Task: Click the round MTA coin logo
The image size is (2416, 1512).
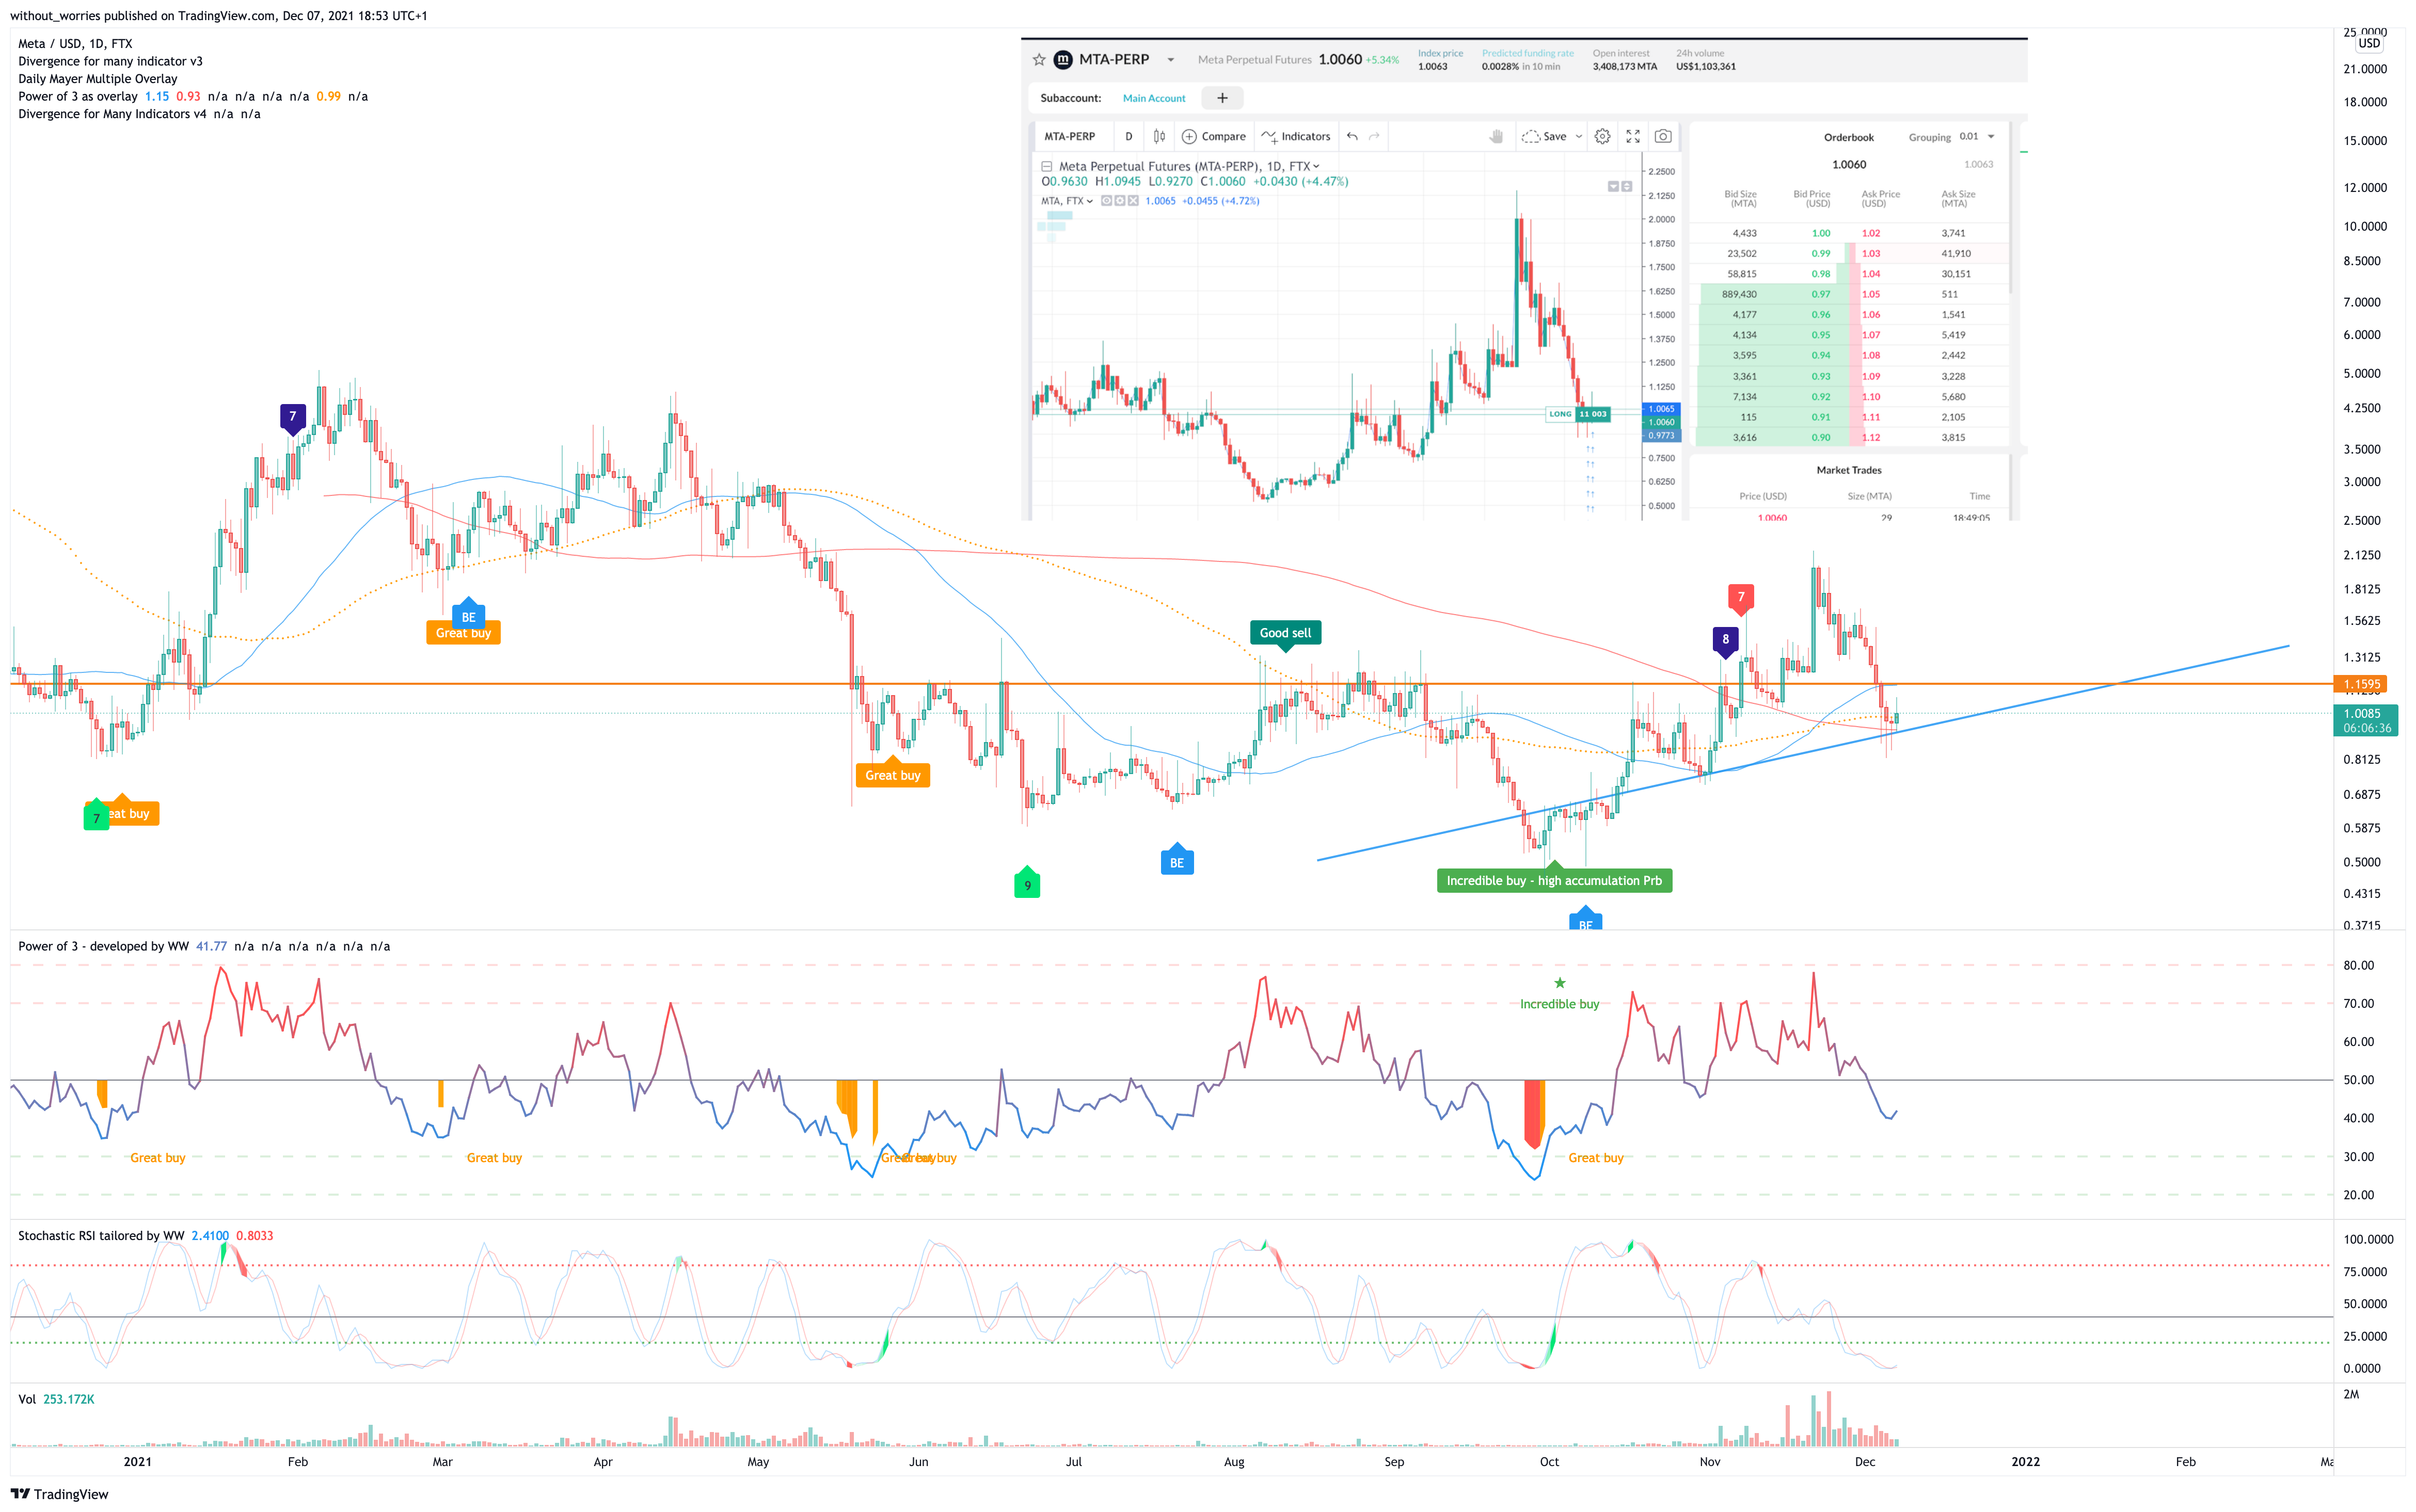Action: point(1062,60)
